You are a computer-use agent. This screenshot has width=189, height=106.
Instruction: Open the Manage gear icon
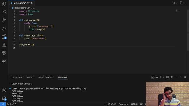click(x=4, y=98)
